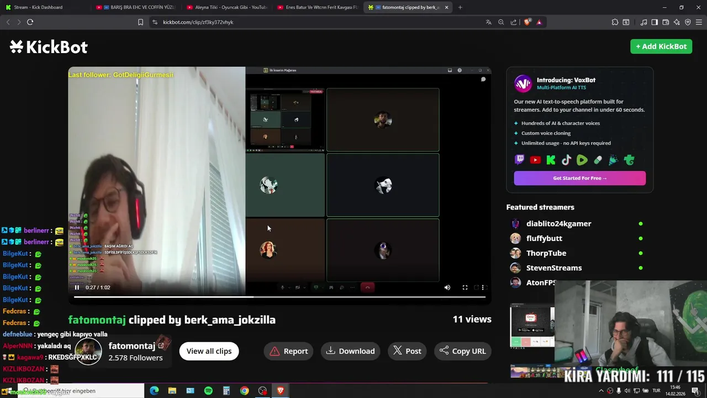Click the '11 views' text
Screen dimensions: 707x398
point(472,319)
